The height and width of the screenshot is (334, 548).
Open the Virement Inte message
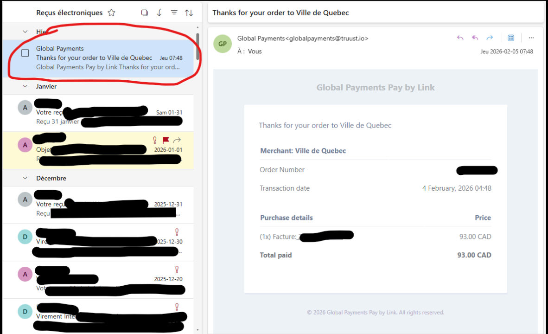pyautogui.click(x=98, y=316)
